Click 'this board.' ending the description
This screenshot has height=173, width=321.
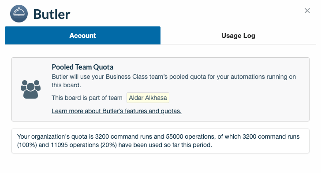(66, 85)
